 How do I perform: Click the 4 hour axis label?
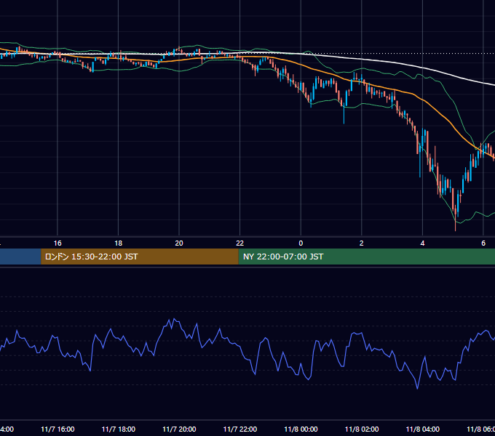tap(422, 243)
